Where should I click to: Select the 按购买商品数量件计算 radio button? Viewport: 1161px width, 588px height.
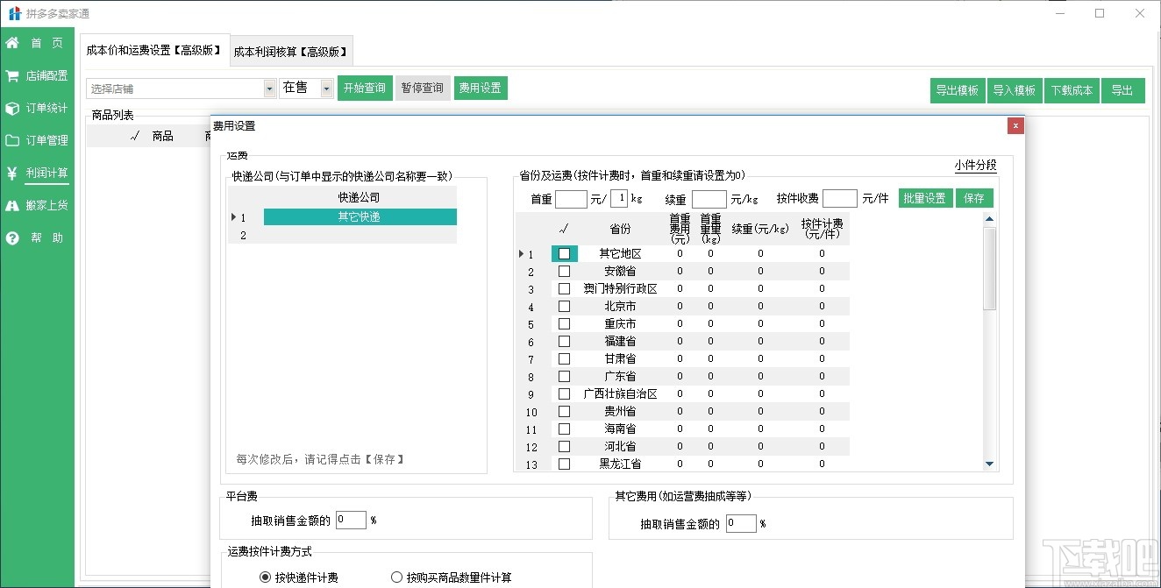tap(396, 577)
